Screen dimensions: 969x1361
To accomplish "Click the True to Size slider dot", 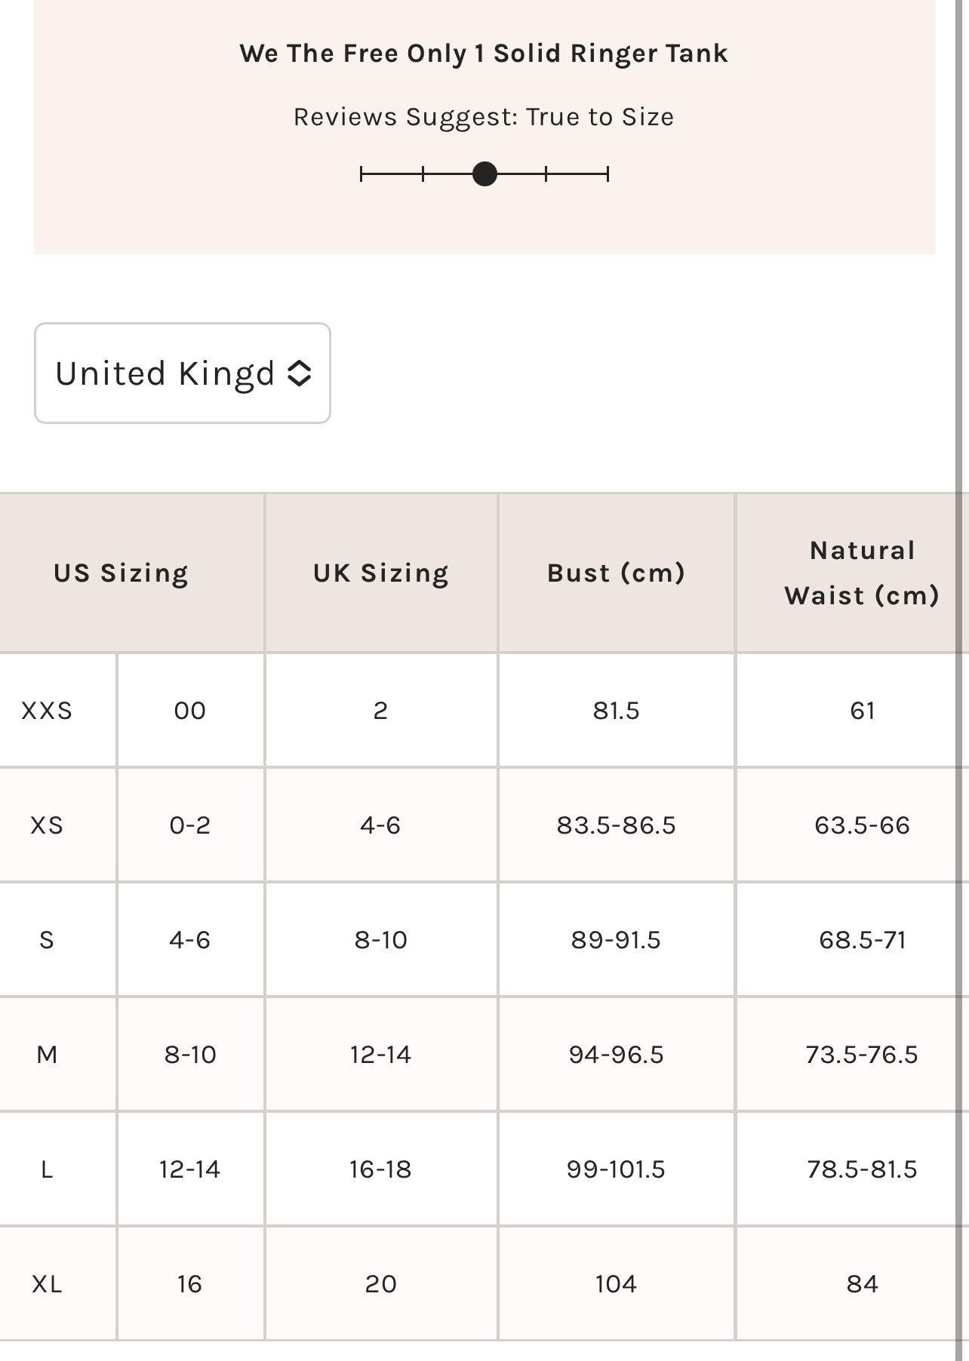I will coord(484,174).
